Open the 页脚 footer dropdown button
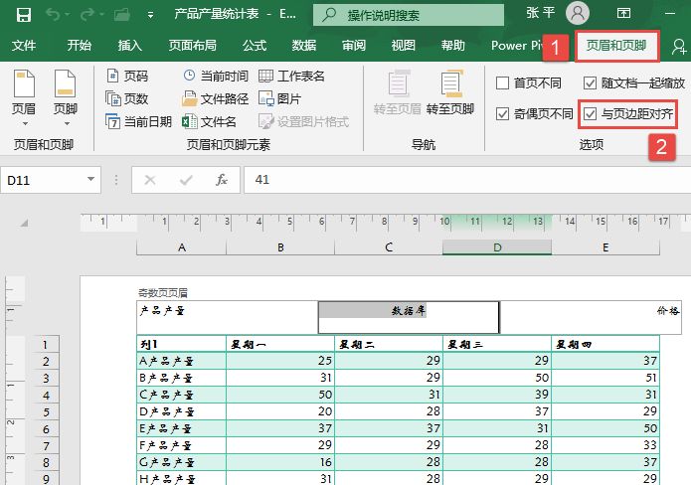Viewport: 691px width, 485px height. click(x=66, y=97)
